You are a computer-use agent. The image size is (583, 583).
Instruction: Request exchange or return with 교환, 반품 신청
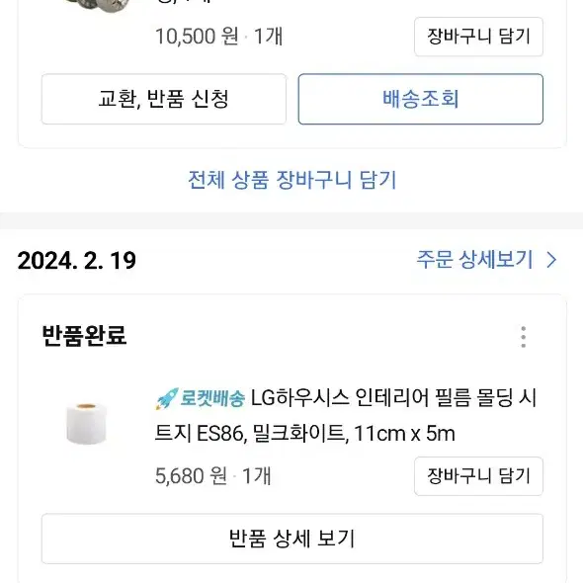tap(164, 99)
